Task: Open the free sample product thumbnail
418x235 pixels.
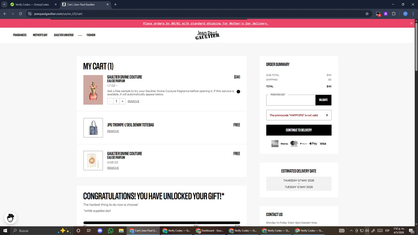Action: pos(93,161)
